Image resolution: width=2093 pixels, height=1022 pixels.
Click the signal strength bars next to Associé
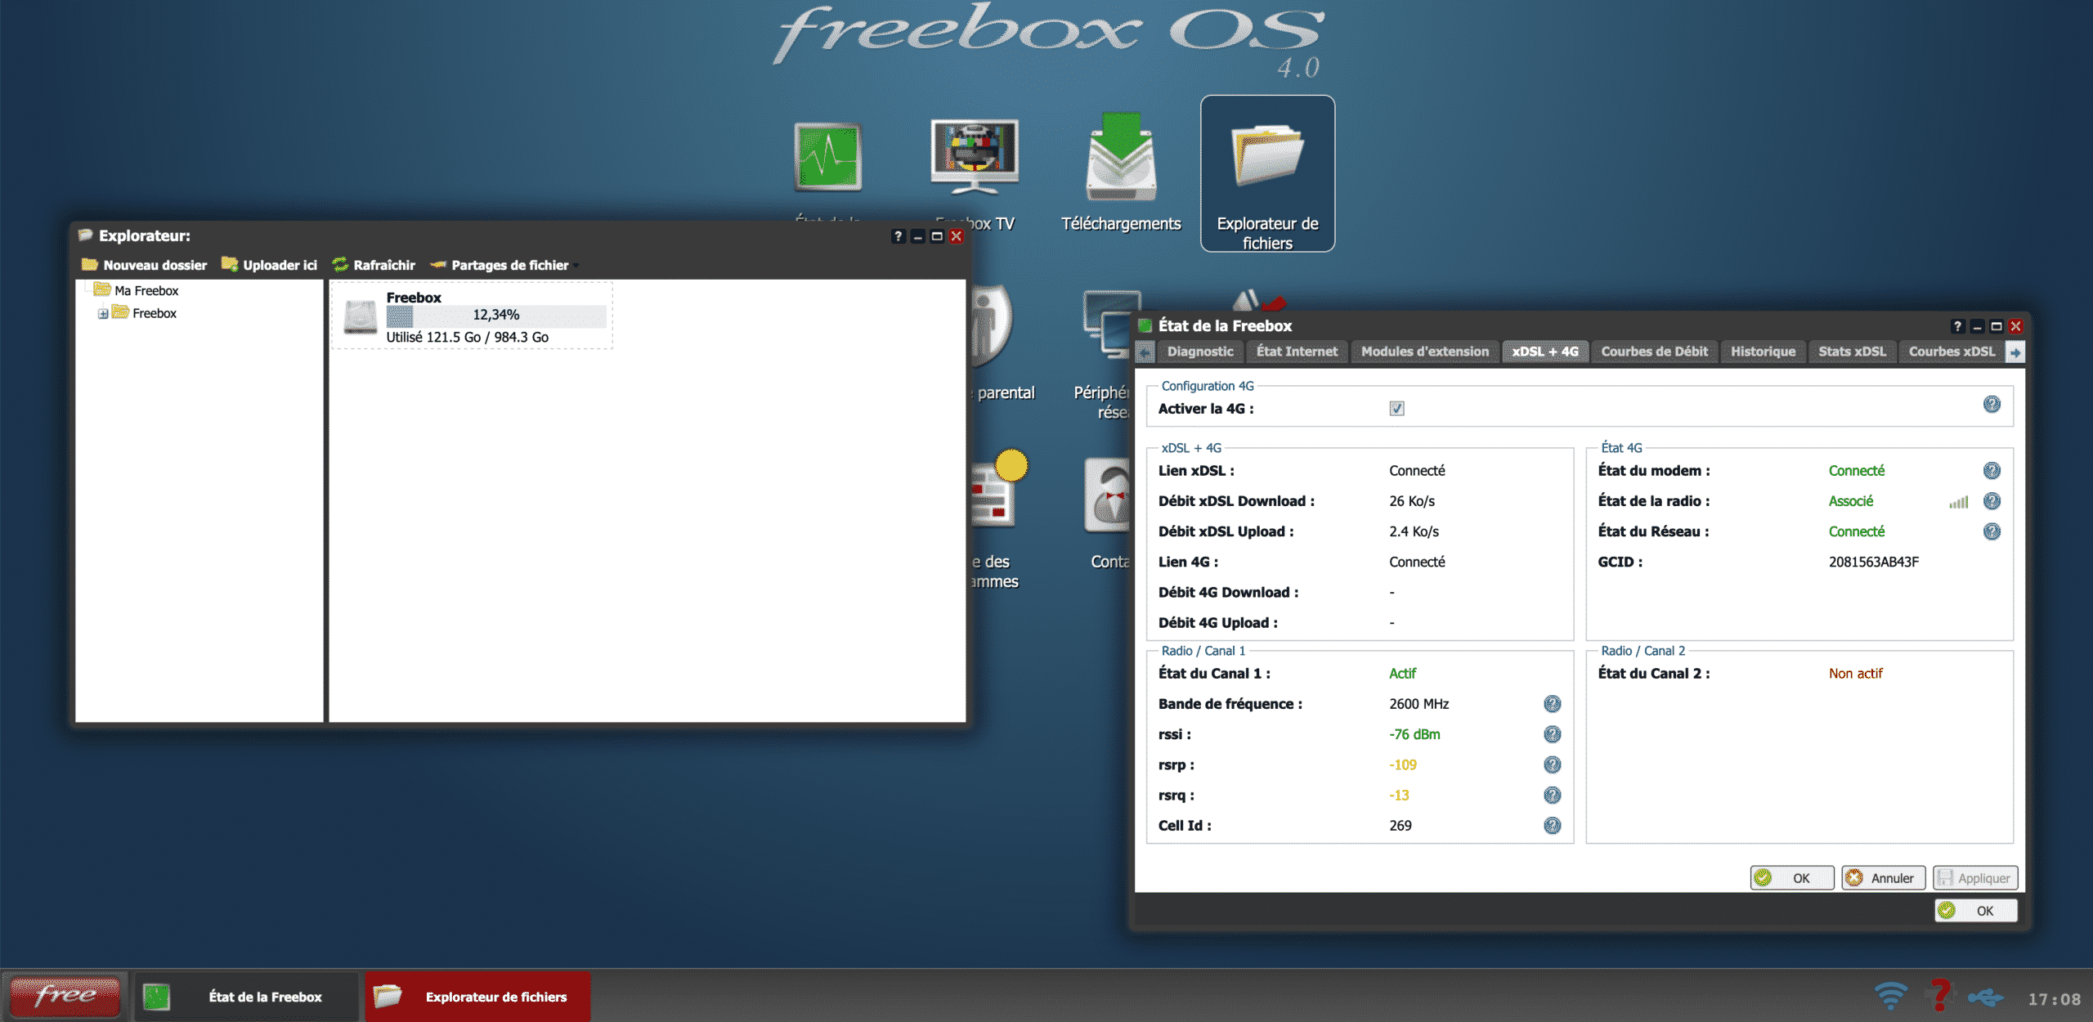click(x=1957, y=502)
